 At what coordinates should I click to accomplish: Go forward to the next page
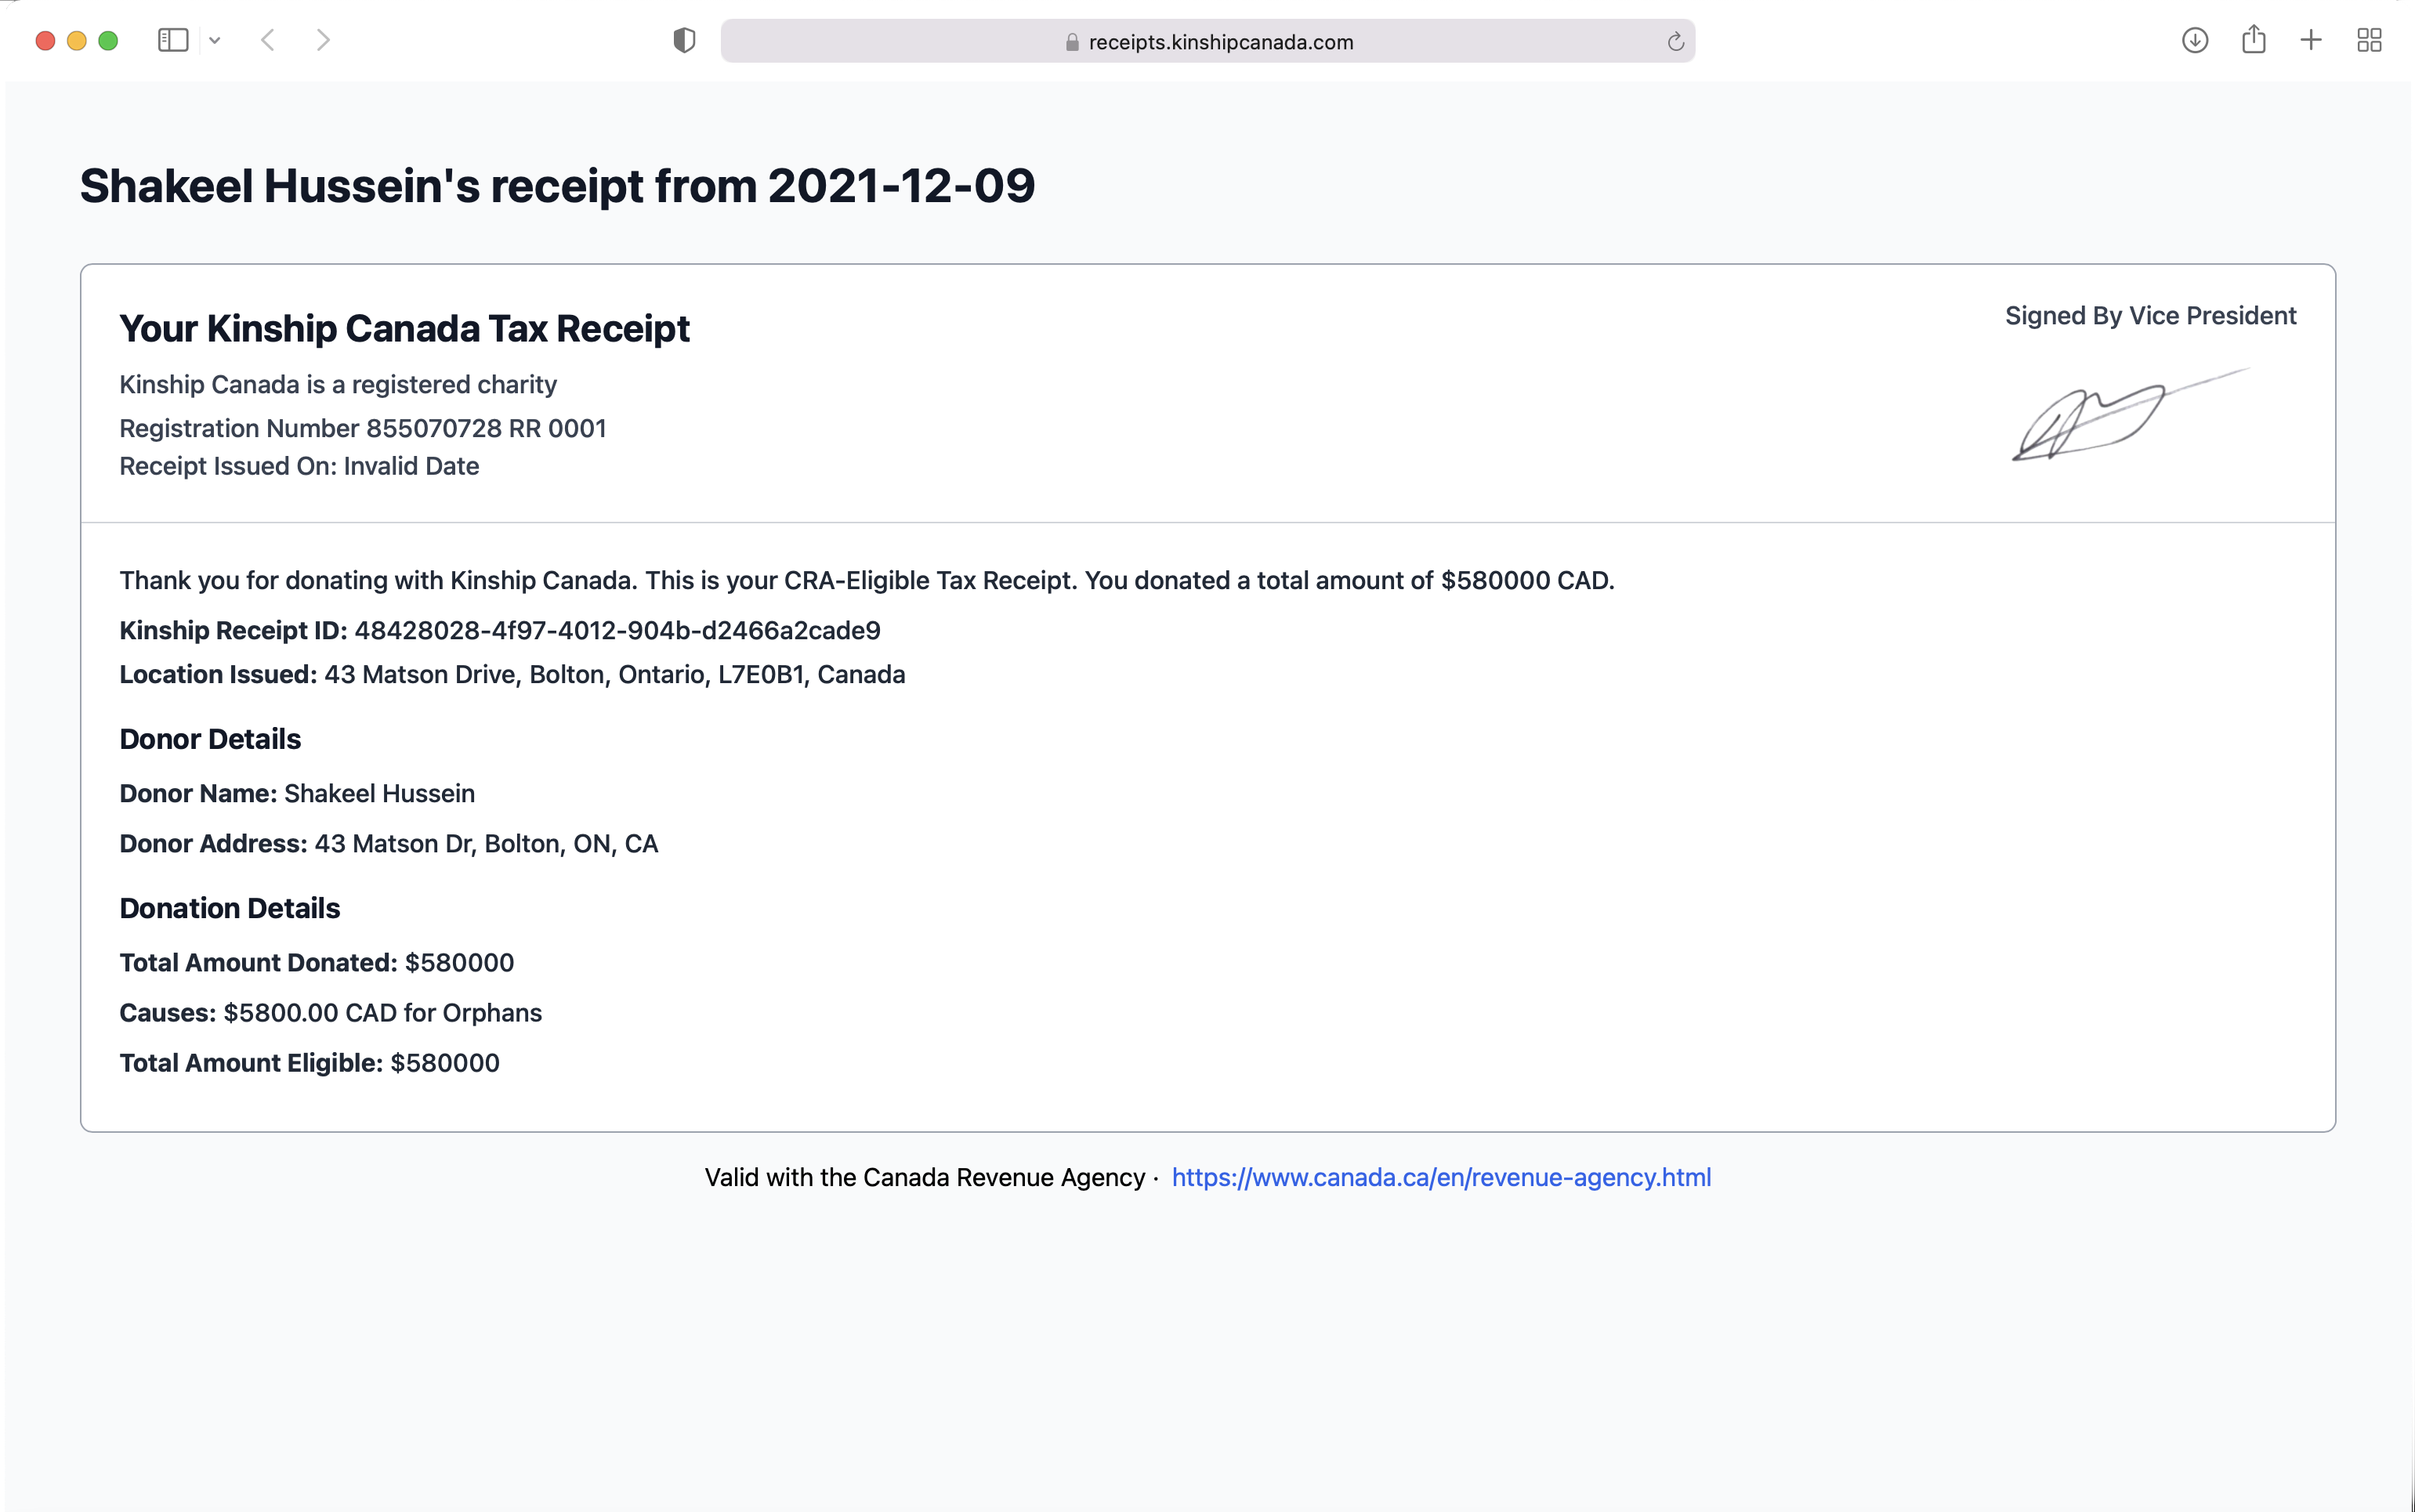point(322,40)
